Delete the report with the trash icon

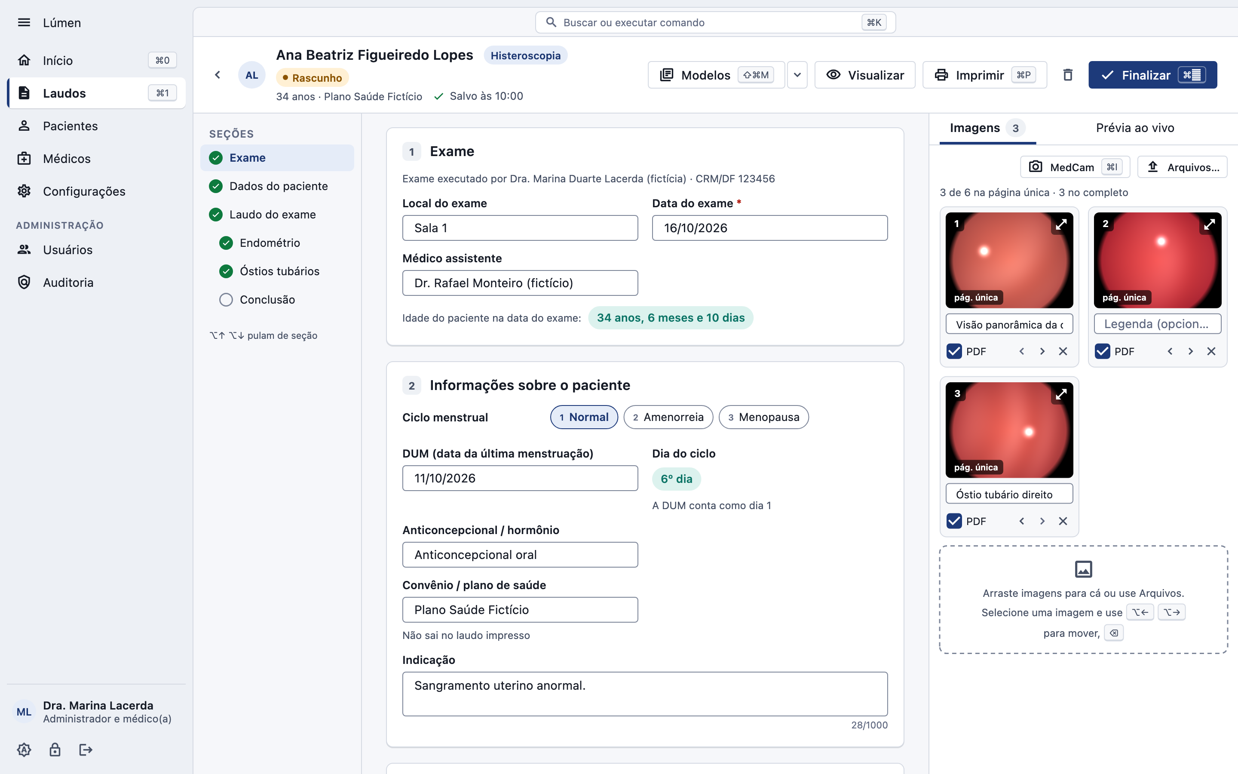pos(1068,75)
